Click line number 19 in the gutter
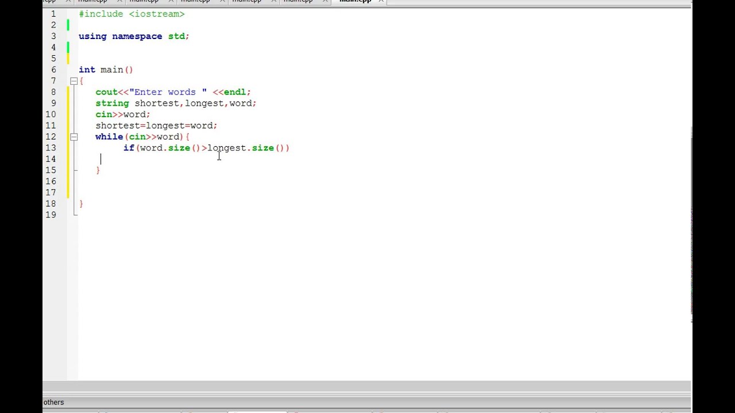The height and width of the screenshot is (413, 735). pyautogui.click(x=51, y=215)
